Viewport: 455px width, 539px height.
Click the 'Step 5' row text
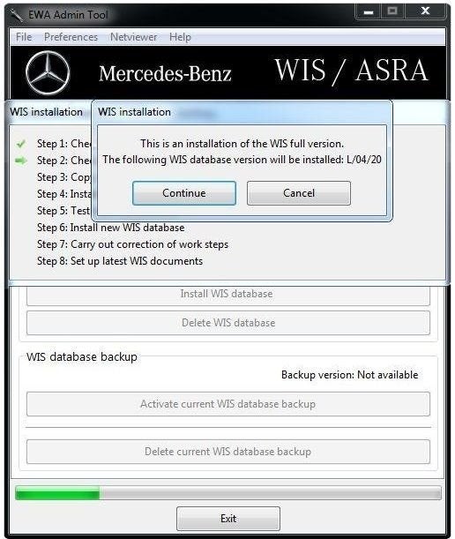coord(63,211)
